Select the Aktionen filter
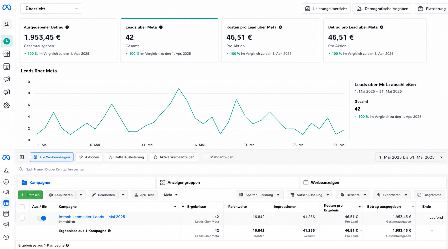 89,157
